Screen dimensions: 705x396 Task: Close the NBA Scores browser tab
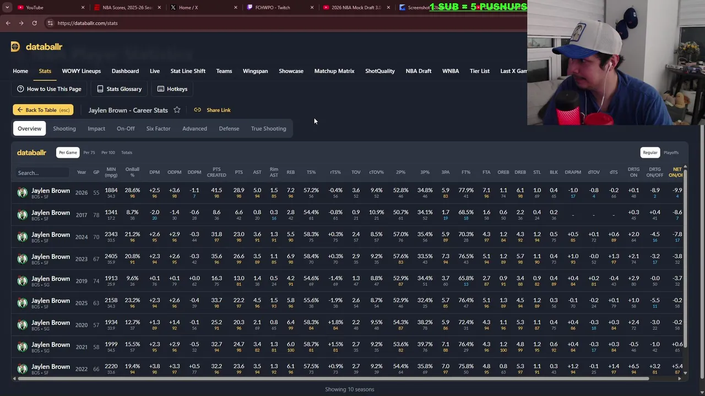point(159,7)
